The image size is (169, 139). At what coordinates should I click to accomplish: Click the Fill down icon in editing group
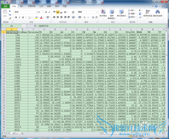tap(140, 14)
